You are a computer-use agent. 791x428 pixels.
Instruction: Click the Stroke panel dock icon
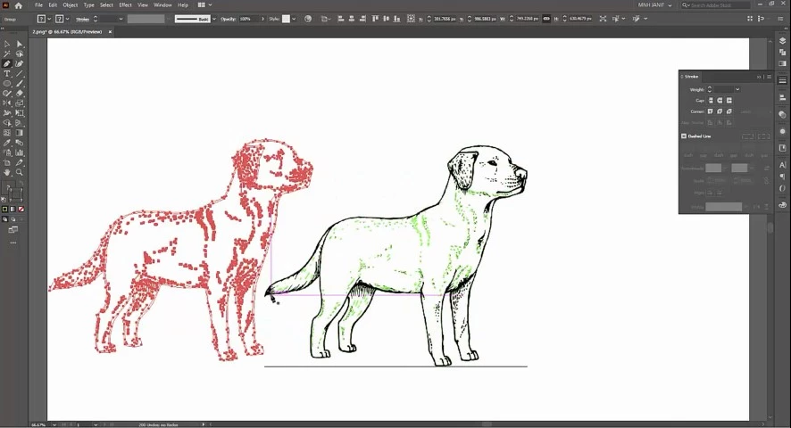click(782, 80)
